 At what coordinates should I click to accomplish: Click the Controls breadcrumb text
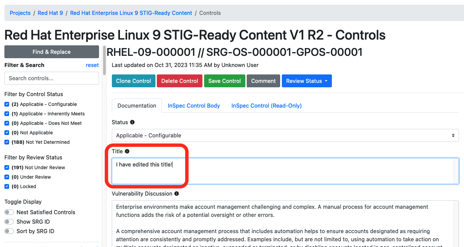tap(210, 13)
